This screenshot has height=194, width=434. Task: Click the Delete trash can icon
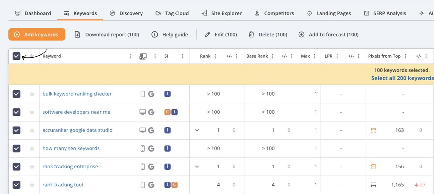tap(251, 35)
